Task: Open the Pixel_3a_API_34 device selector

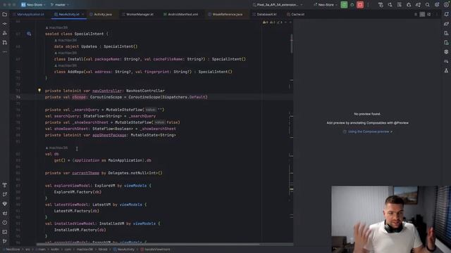Action: coord(278,5)
